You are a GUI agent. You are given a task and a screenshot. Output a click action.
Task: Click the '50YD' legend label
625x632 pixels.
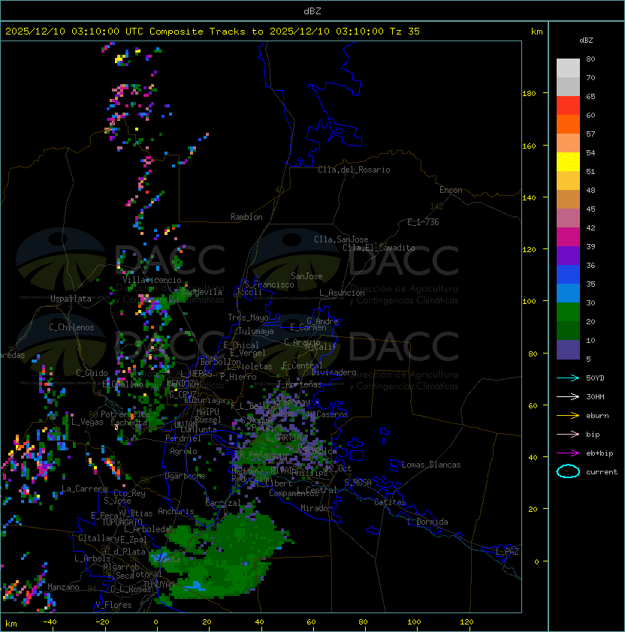(595, 378)
